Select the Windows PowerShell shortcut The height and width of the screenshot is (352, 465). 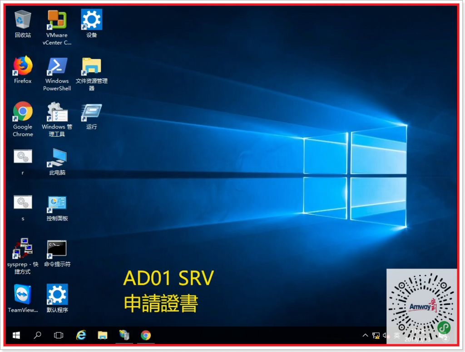57,66
